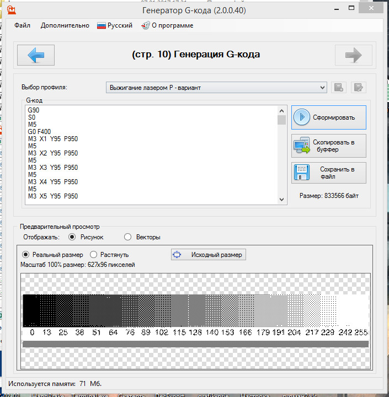This screenshot has width=389, height=397.
Task: Click the G-code scrollbar up arrow
Action: (x=281, y=111)
